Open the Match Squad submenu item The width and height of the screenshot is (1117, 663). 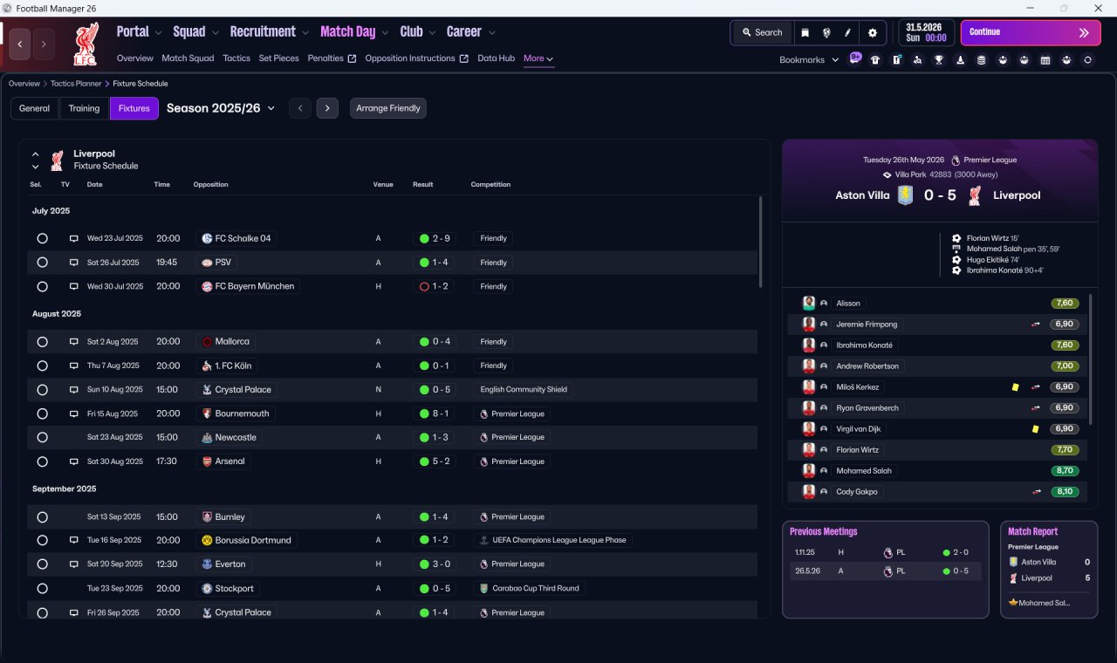coord(188,58)
